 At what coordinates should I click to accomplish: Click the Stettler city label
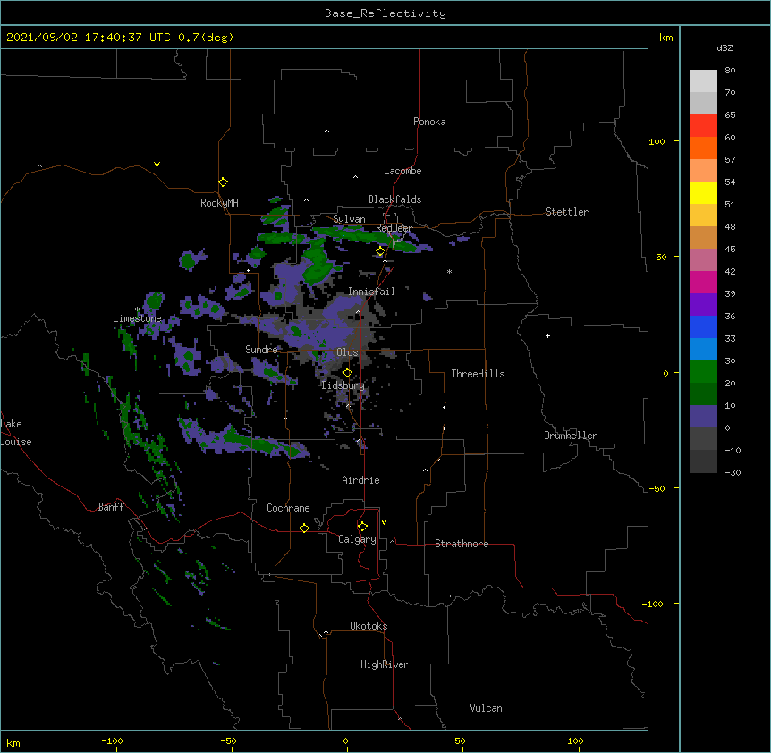tap(567, 212)
